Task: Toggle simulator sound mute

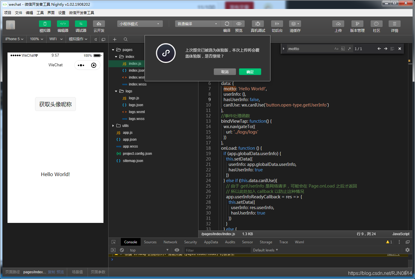Action: (96, 39)
